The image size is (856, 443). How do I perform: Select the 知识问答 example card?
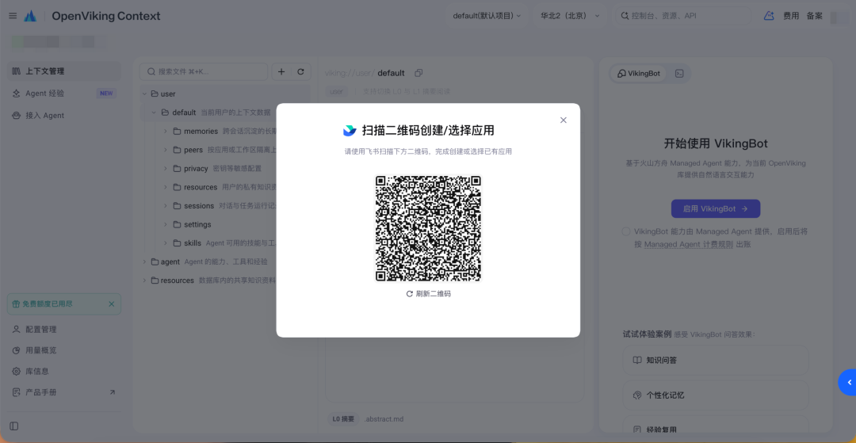tap(715, 360)
